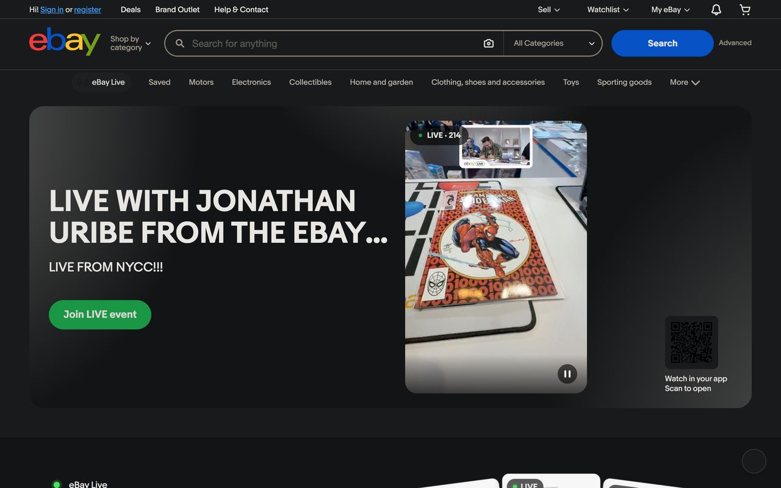Open Shop by category menu
This screenshot has width=781, height=488.
[131, 43]
